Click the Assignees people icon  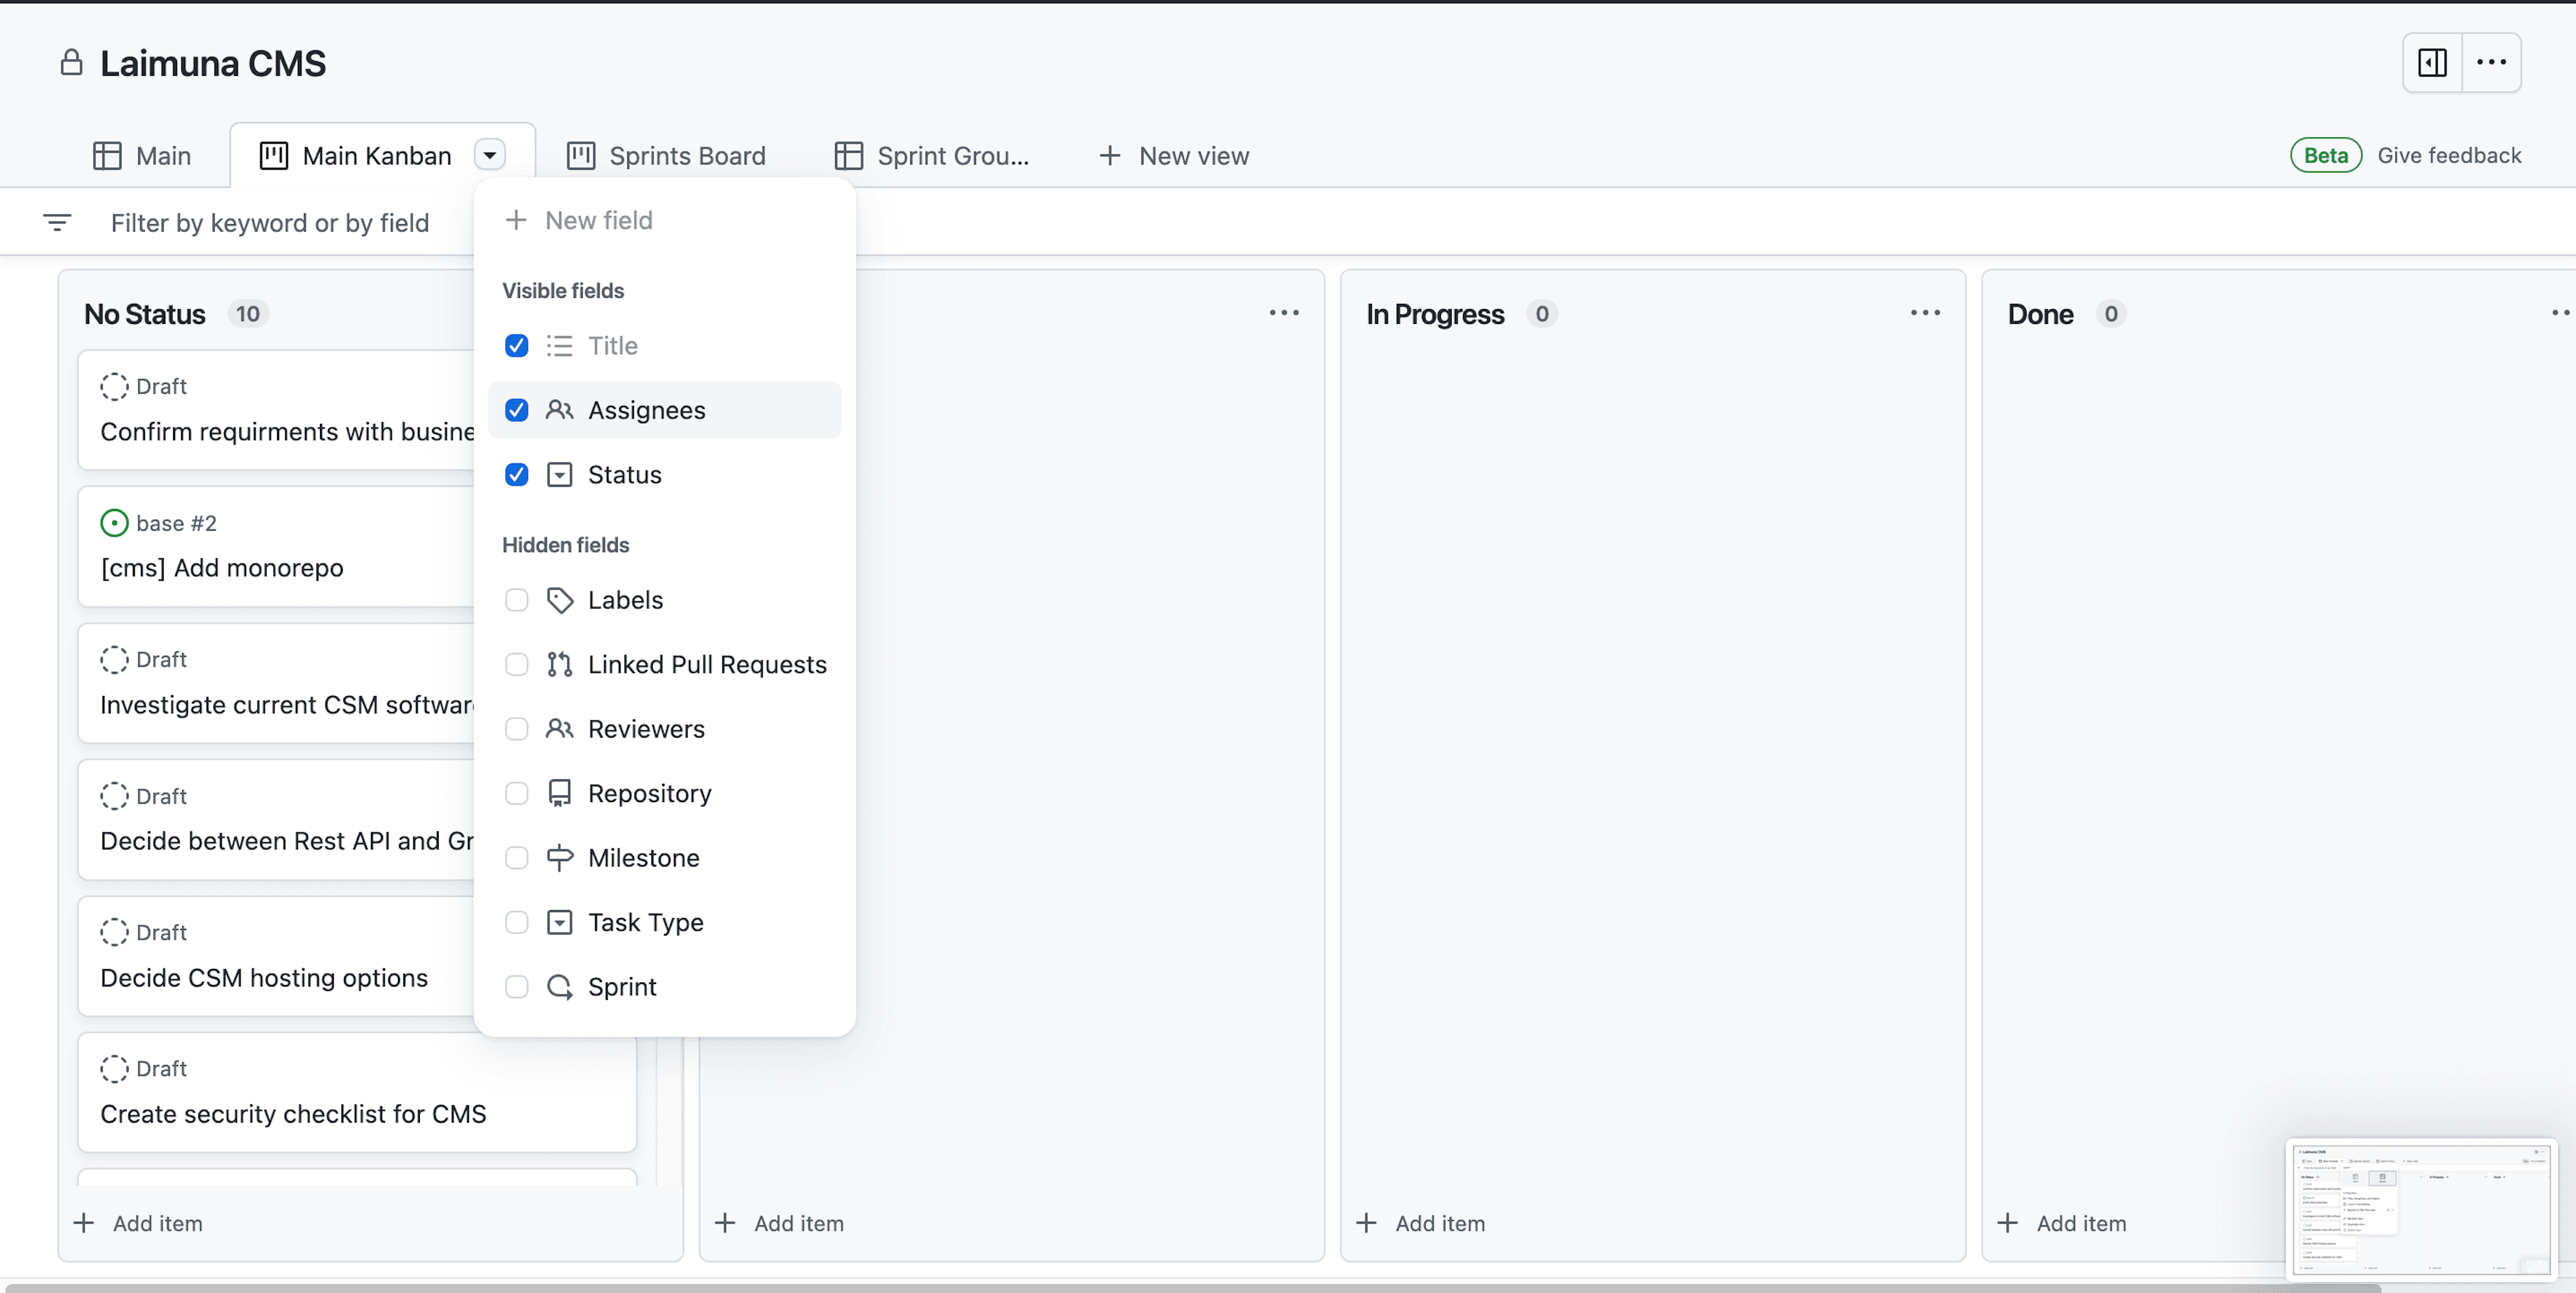click(x=560, y=410)
